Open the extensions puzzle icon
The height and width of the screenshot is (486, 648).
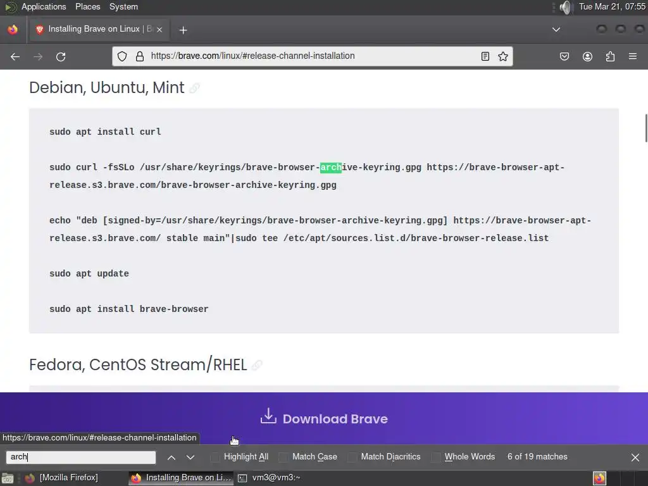pos(610,56)
